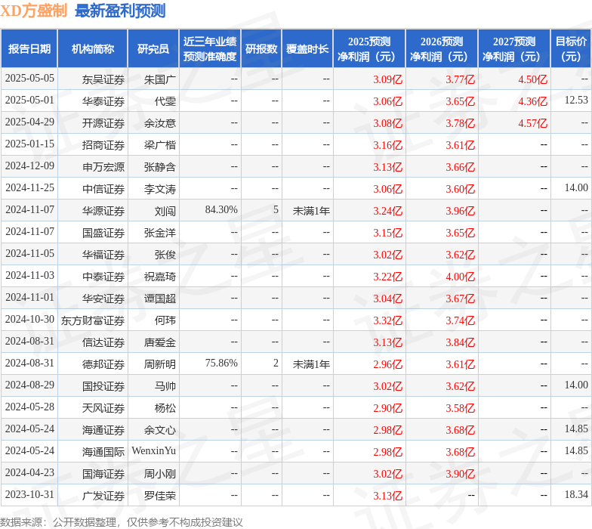Click 4.57亿 in the 2027 forecast column
Screen dimensions: 592x529
click(533, 123)
